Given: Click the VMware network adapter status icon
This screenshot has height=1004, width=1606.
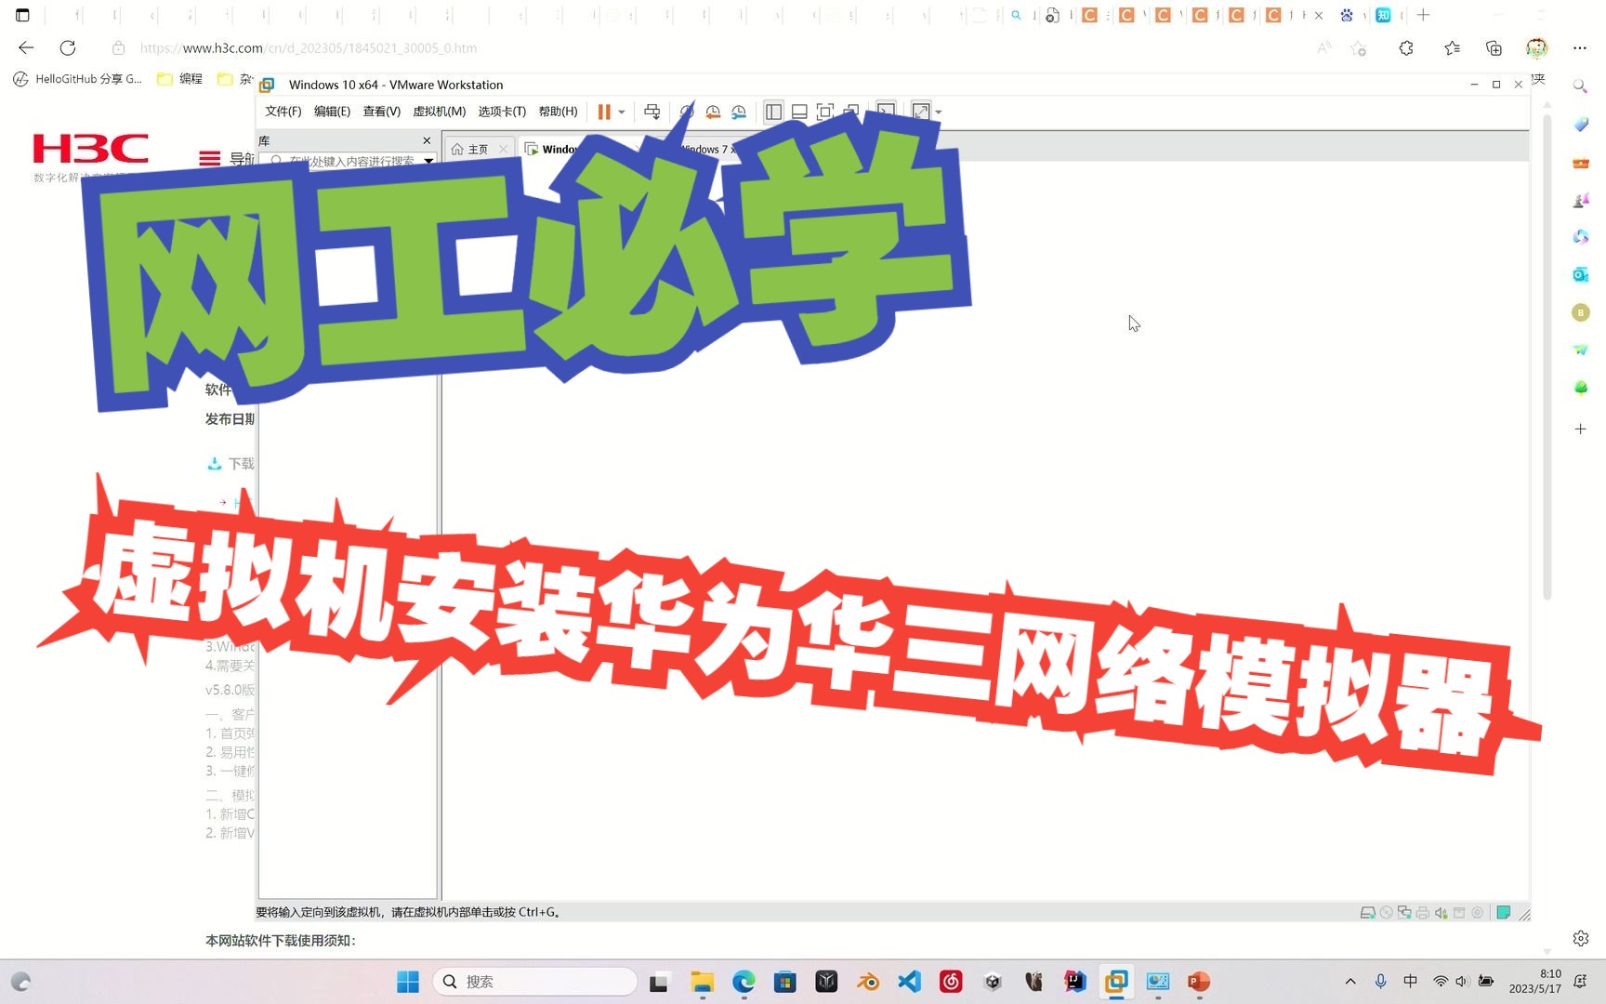Looking at the screenshot, I should (x=1404, y=913).
